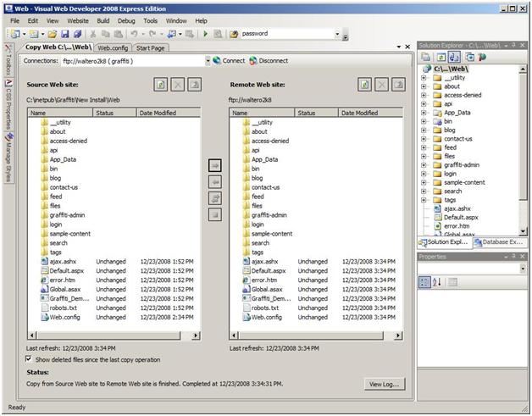Sort remote list by Status column
This screenshot has width=532, height=416.
(x=316, y=113)
